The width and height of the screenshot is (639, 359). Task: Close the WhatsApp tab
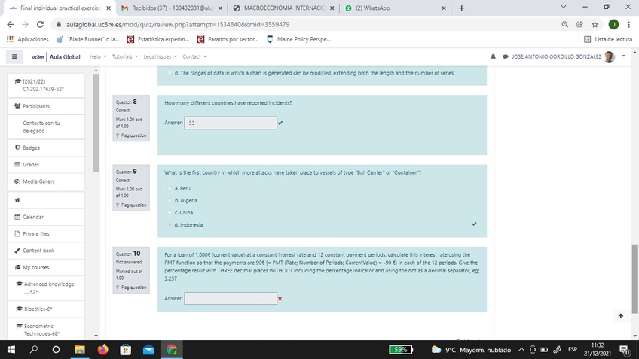(444, 8)
